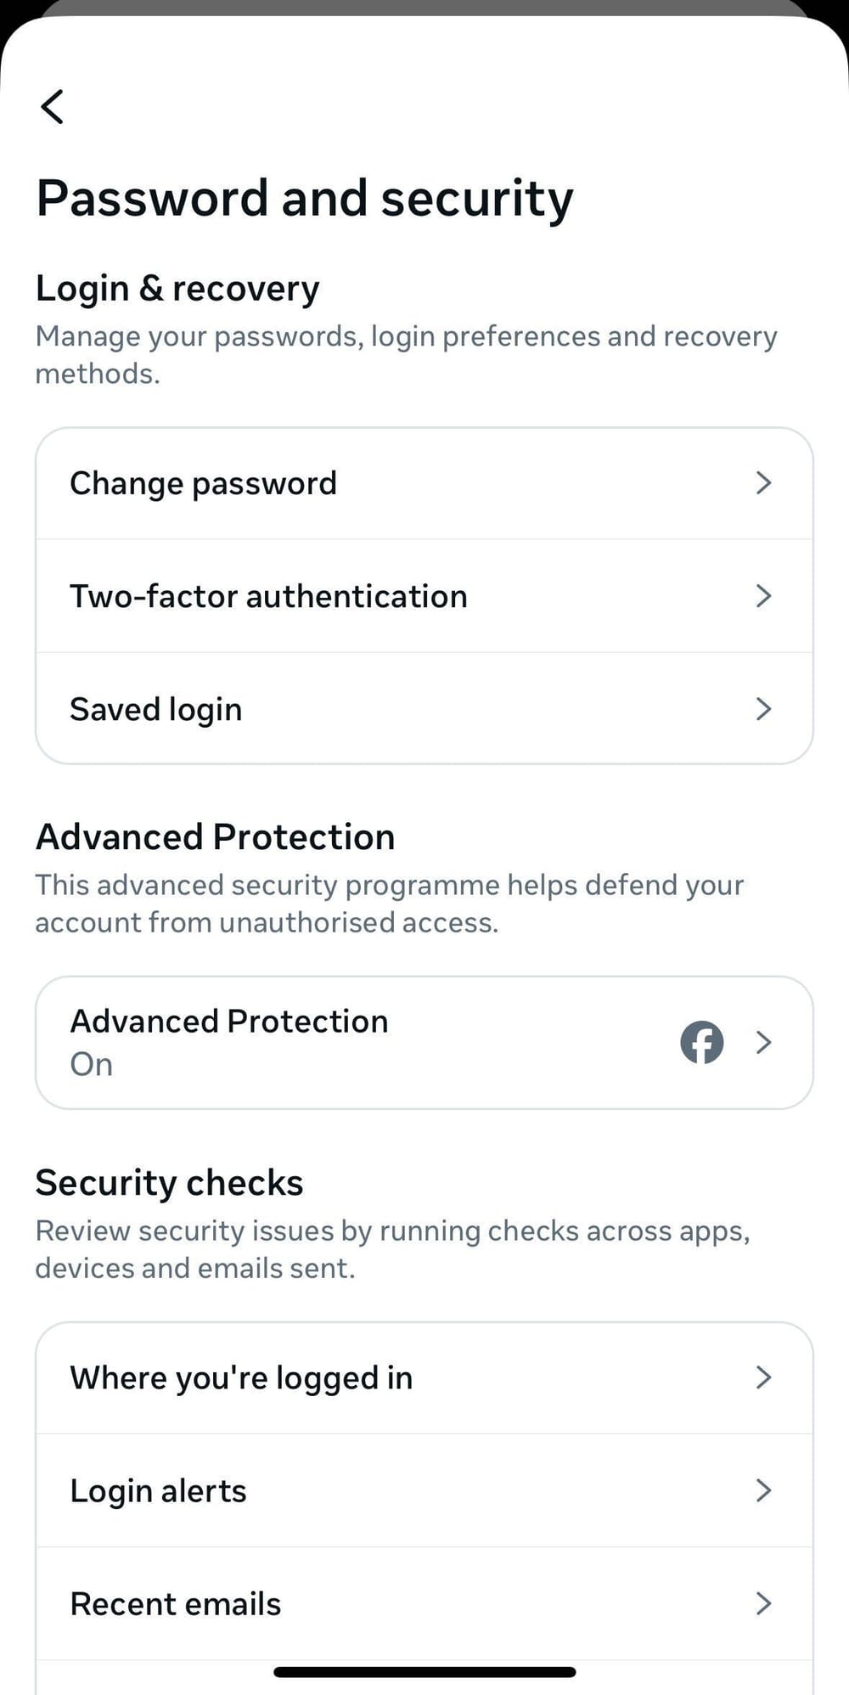Tap the arrow next to Two-factor authentication
The image size is (849, 1695).
pyautogui.click(x=763, y=596)
